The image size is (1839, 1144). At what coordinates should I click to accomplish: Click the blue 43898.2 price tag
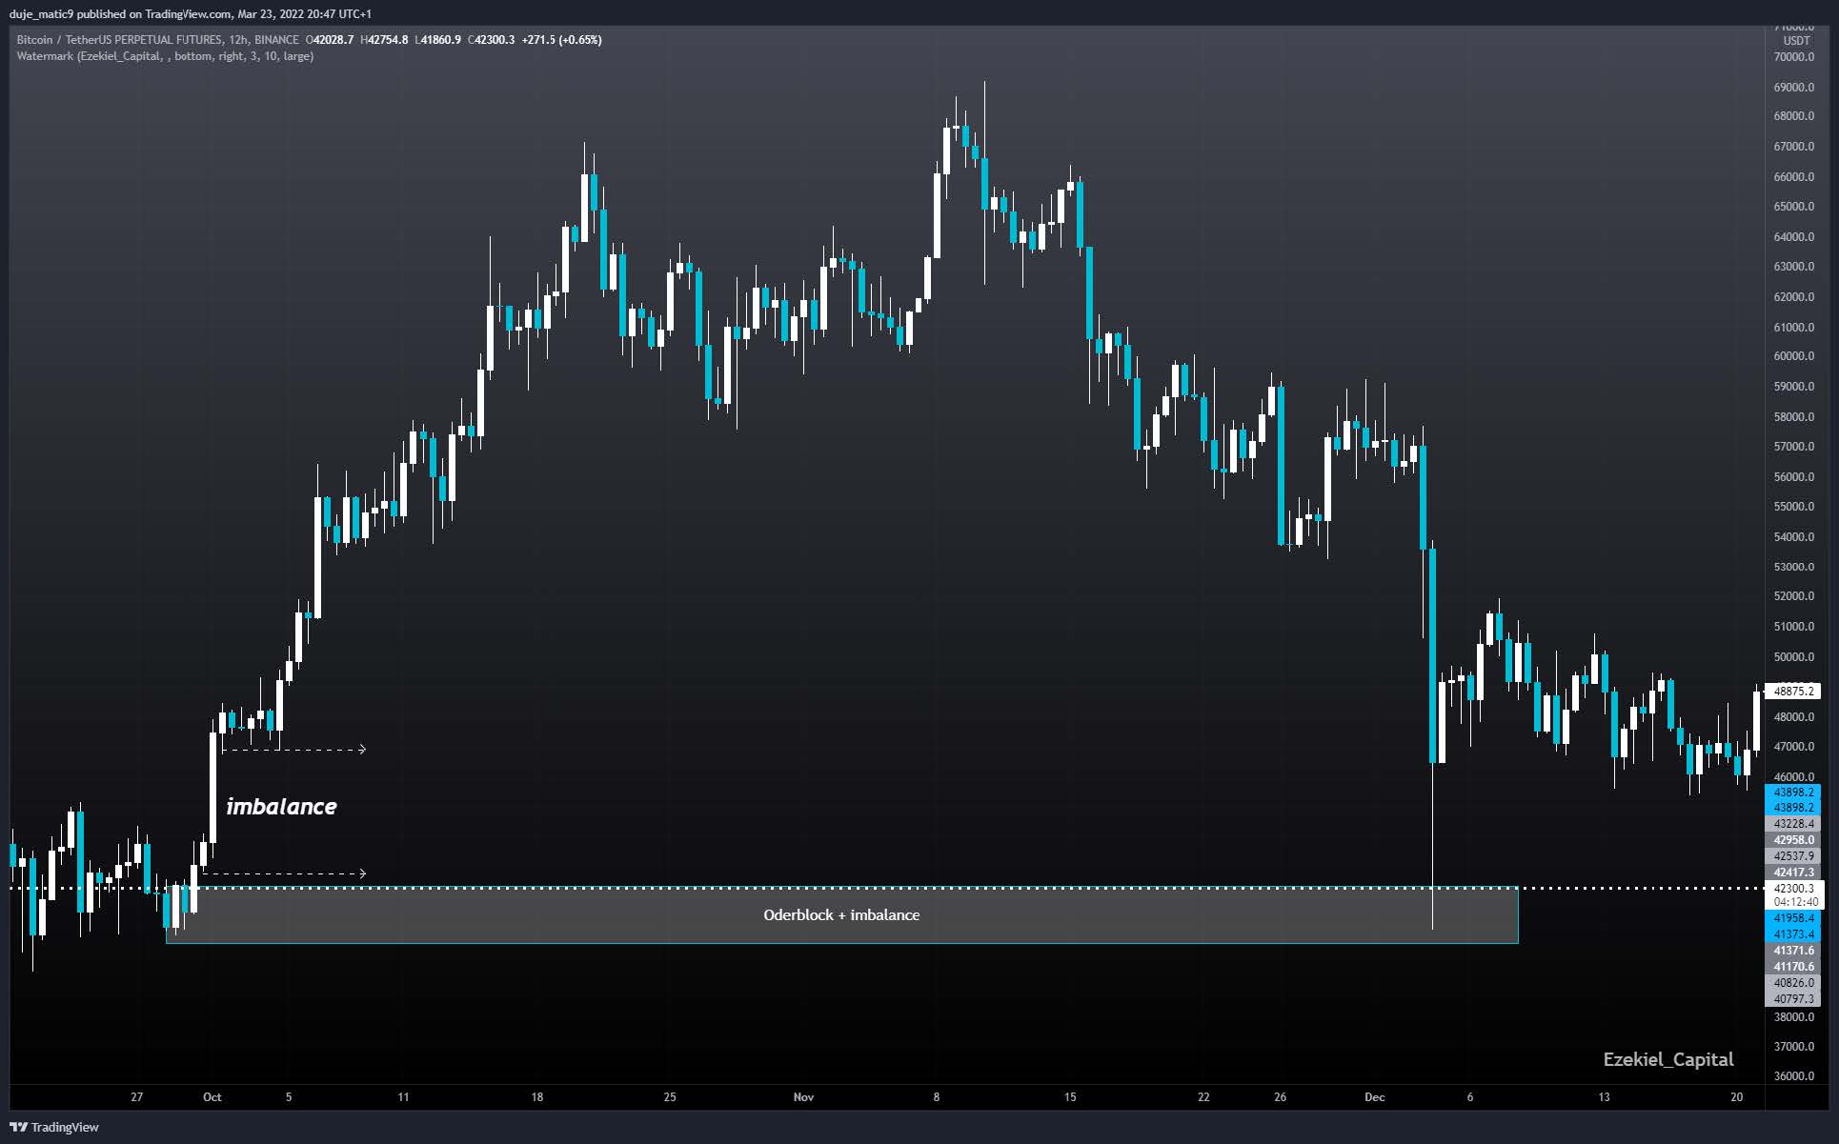(1793, 793)
